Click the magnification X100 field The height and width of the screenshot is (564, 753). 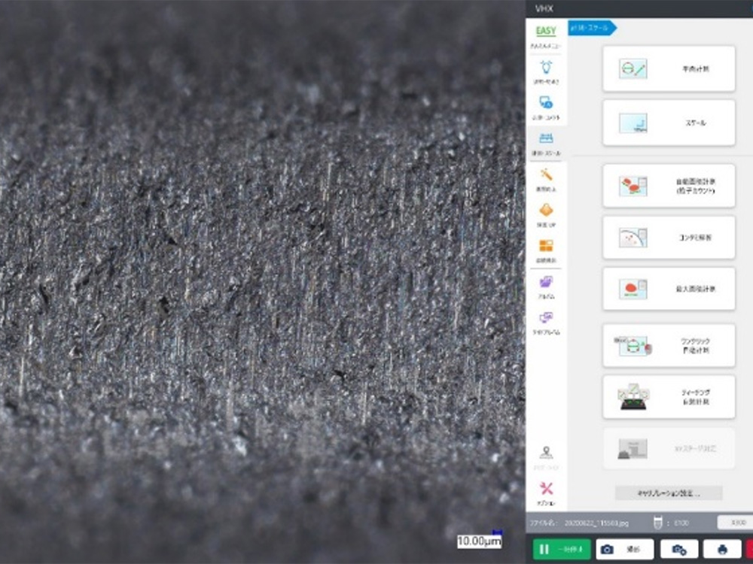click(x=733, y=522)
